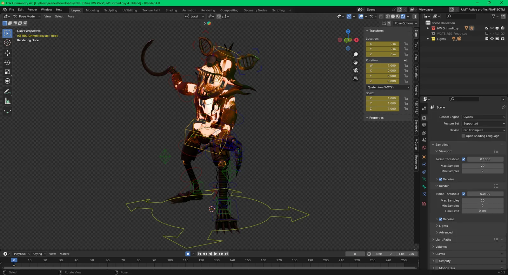
Task: Click the viewport zoom magnifier icon
Action: pyautogui.click(x=356, y=55)
